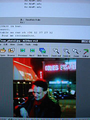
Task: Click the ivan_photo2.jpg displayed image
Action: (44, 88)
